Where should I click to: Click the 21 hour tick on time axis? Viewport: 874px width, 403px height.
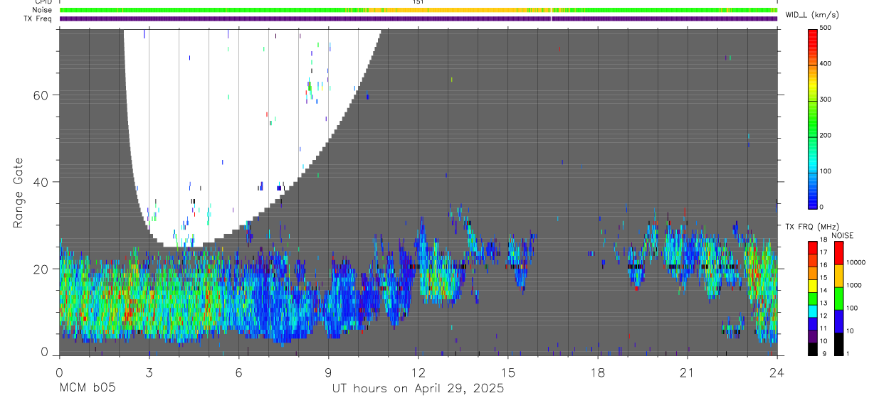click(688, 372)
